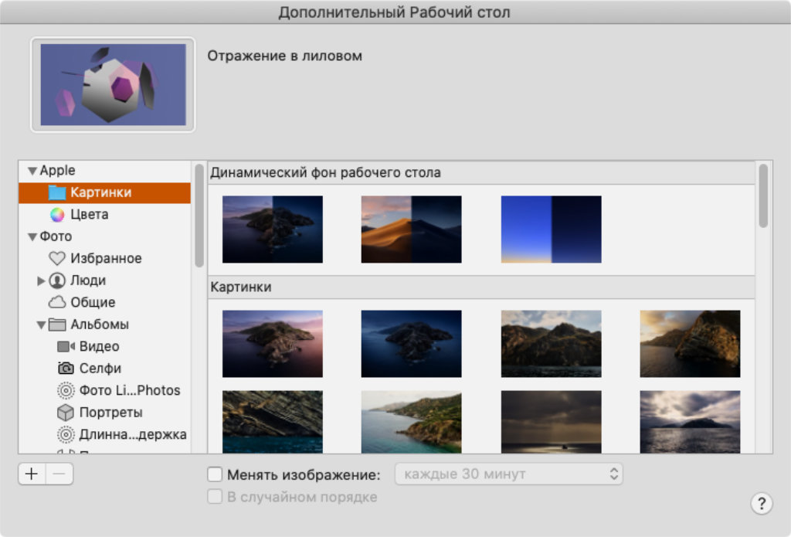Click the plus button to add folder

32,474
